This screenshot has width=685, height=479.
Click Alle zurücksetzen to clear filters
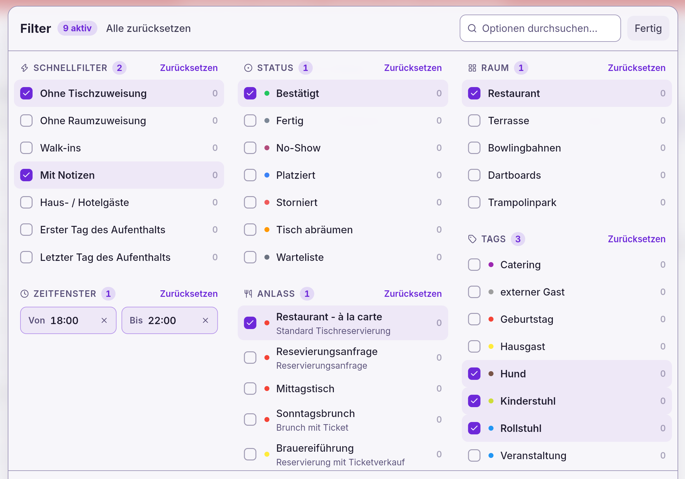click(148, 28)
